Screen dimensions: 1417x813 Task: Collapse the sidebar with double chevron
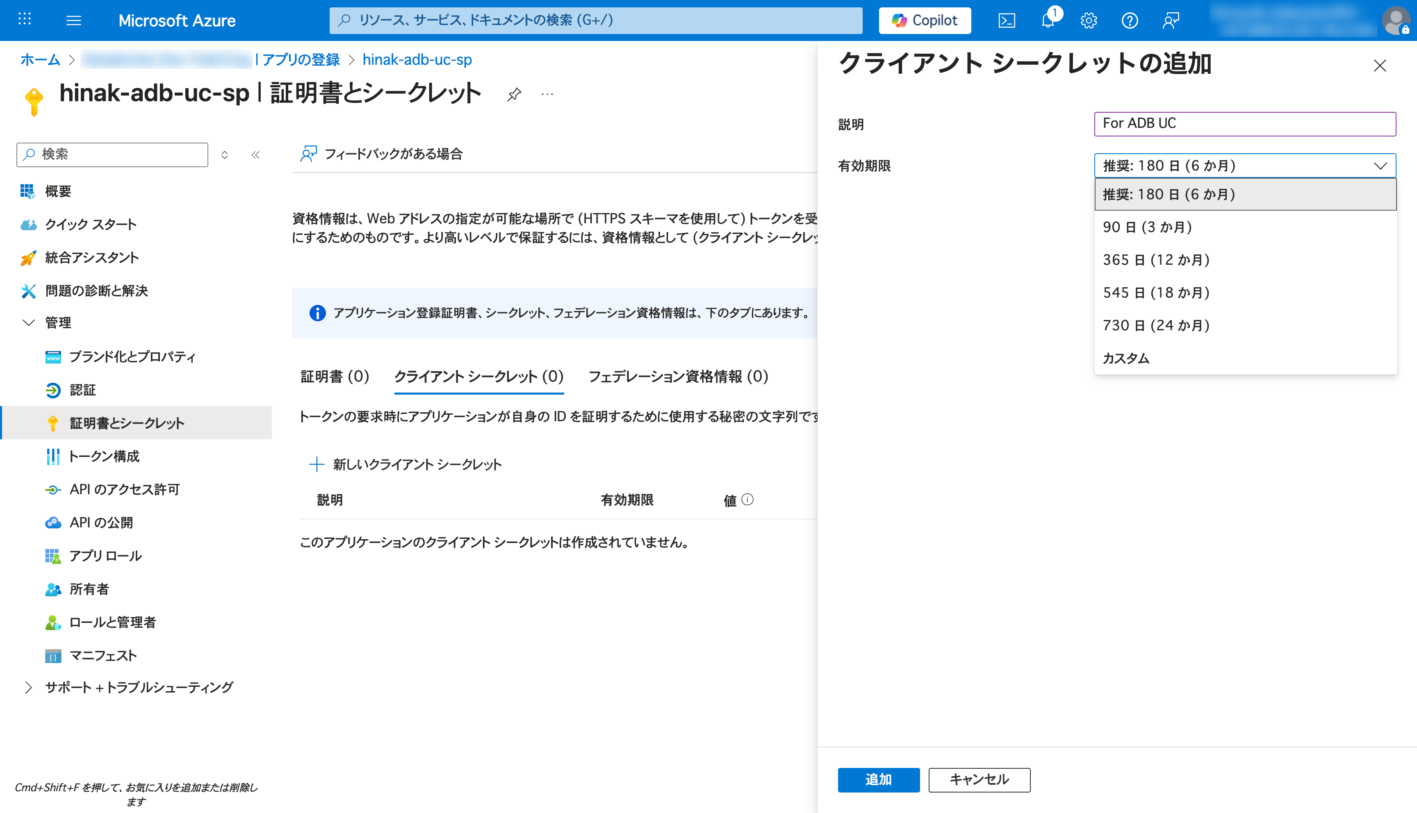255,154
